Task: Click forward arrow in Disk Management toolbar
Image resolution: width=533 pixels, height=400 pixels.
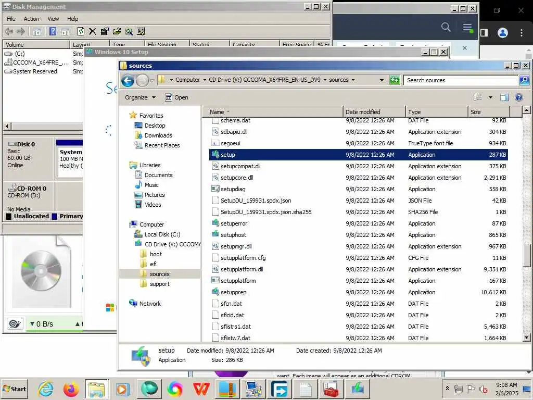Action: tap(21, 32)
